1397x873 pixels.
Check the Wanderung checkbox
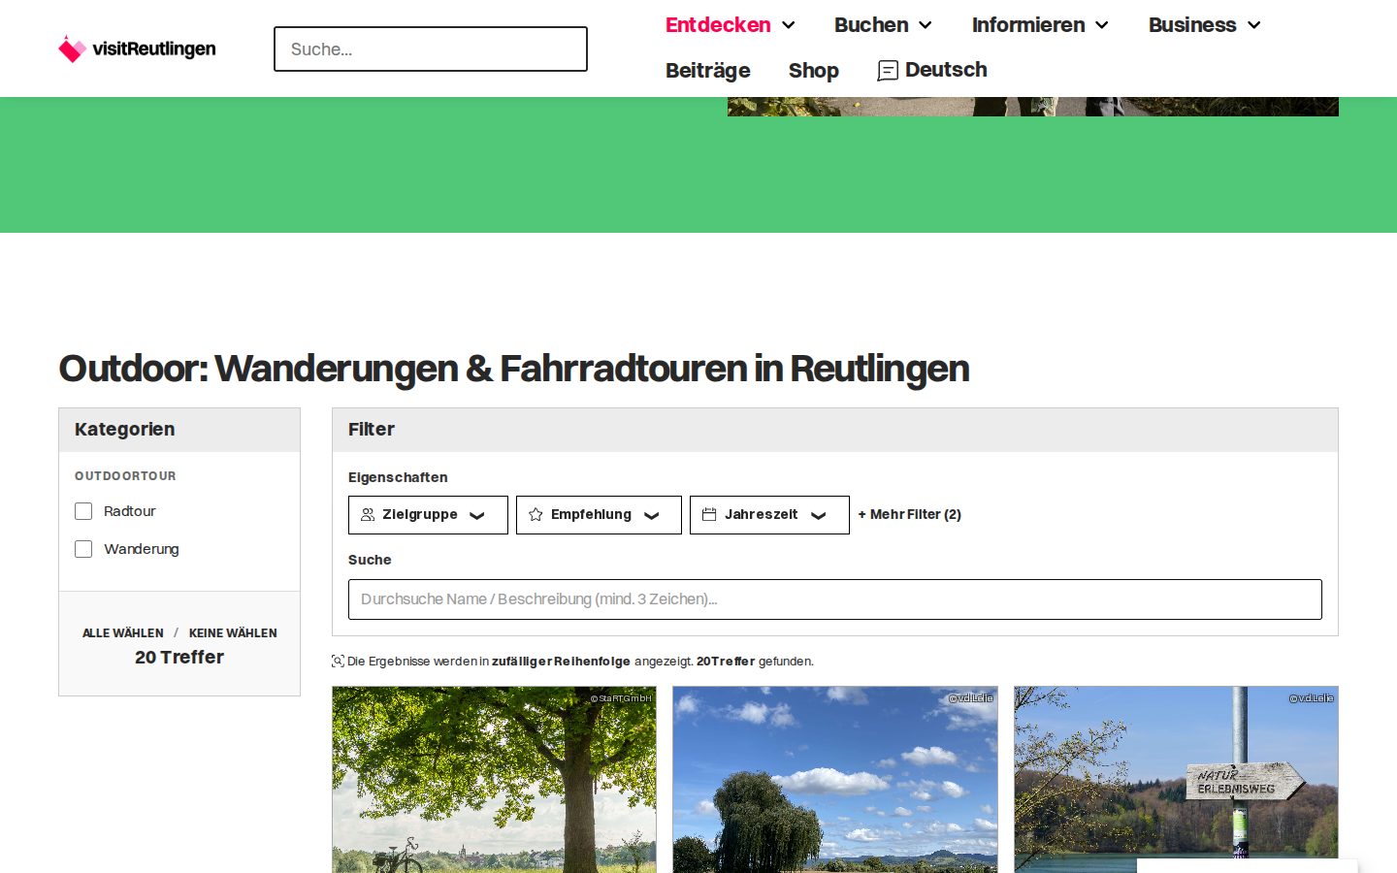click(x=83, y=549)
